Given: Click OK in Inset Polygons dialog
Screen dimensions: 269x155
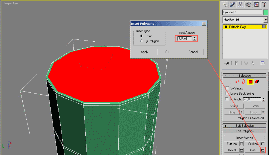Looking at the screenshot, I should point(167,52).
